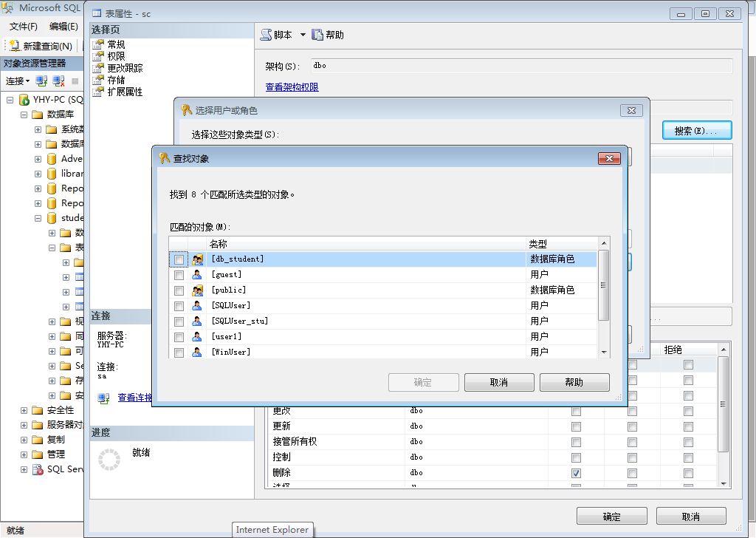Click the disconnect icon in object explorer toolbar
Image resolution: width=756 pixels, height=538 pixels.
[x=58, y=81]
